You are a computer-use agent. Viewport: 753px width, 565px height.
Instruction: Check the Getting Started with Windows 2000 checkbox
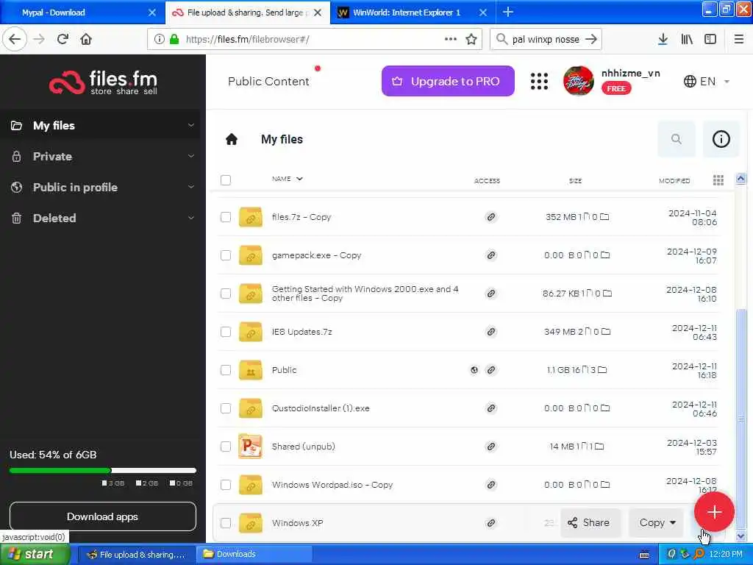point(226,294)
